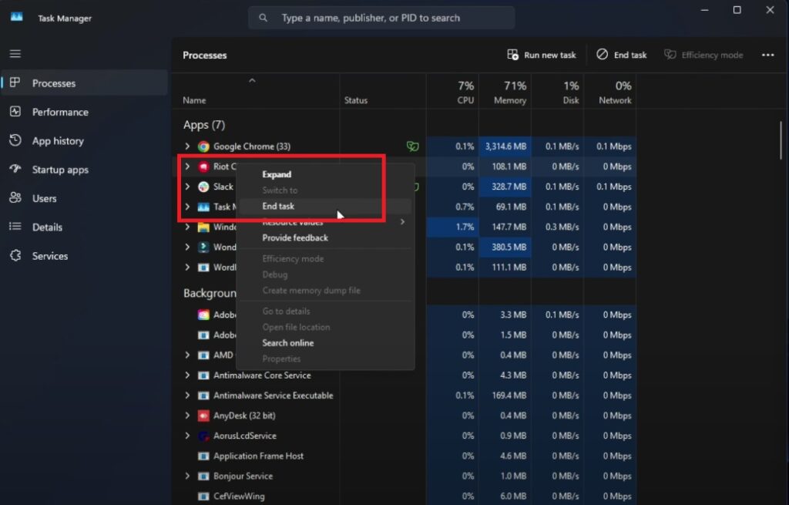
Task: Click the Google Chrome icon in the process list
Action: coord(203,146)
